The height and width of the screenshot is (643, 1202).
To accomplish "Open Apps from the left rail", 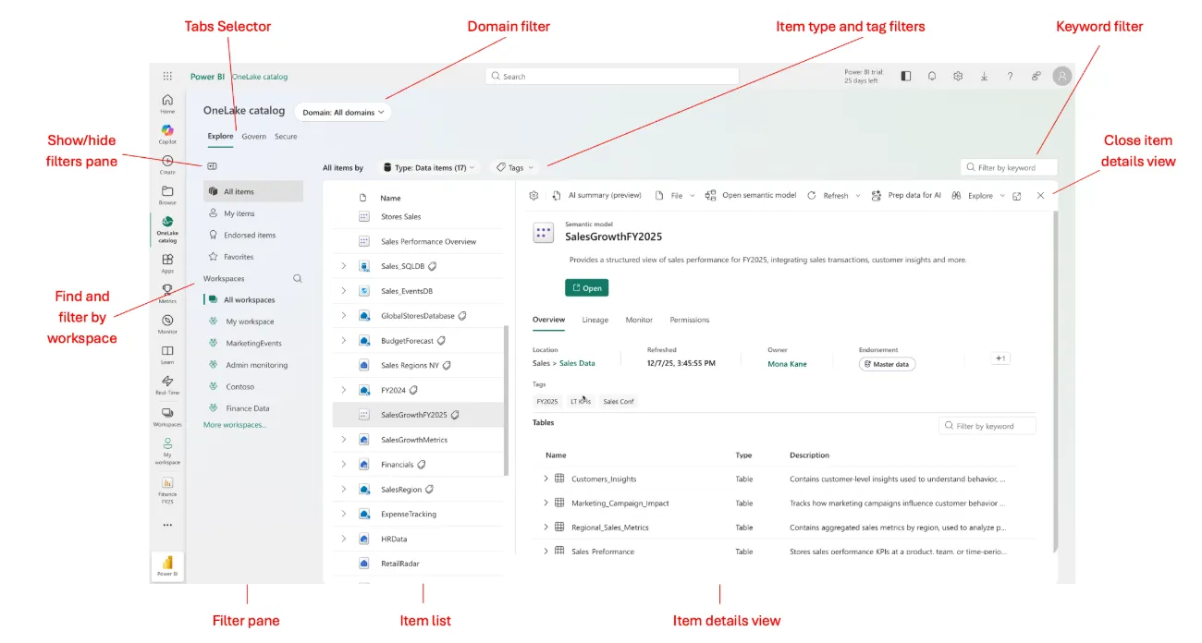I will pos(167,263).
